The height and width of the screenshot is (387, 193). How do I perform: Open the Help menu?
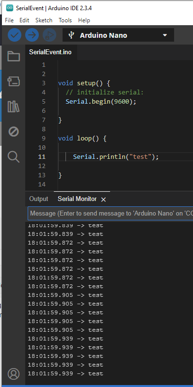pos(84,20)
